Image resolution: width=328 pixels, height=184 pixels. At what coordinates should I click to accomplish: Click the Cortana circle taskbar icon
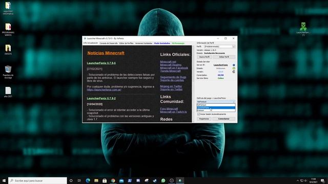[71, 180]
